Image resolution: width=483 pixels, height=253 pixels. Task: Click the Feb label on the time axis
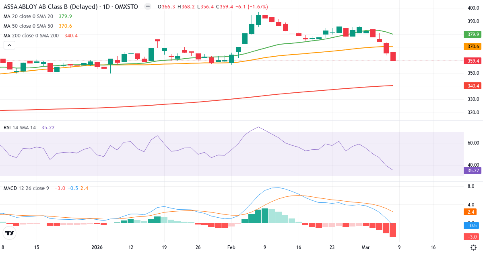[x=231, y=248]
